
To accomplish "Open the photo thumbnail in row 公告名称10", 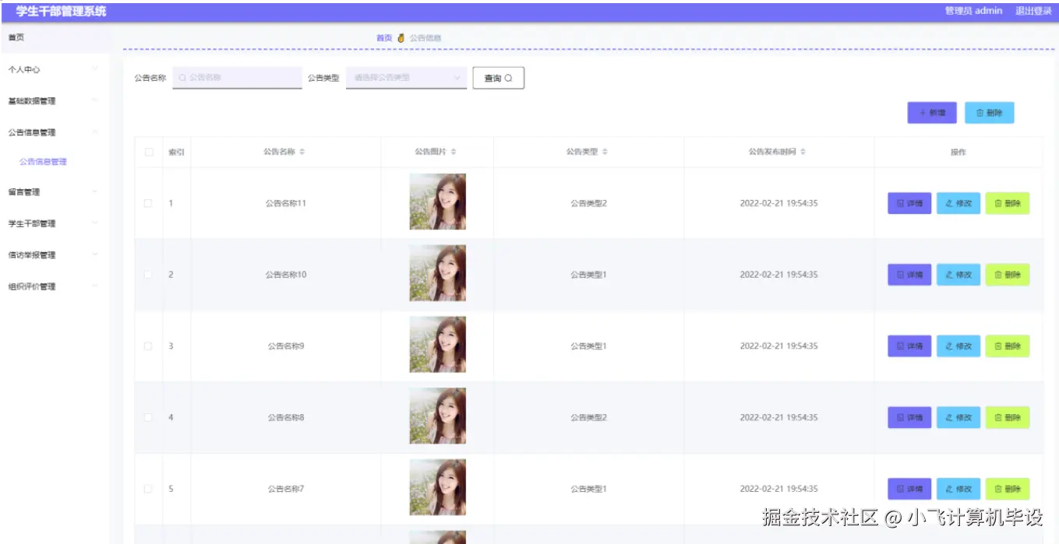I will point(438,273).
